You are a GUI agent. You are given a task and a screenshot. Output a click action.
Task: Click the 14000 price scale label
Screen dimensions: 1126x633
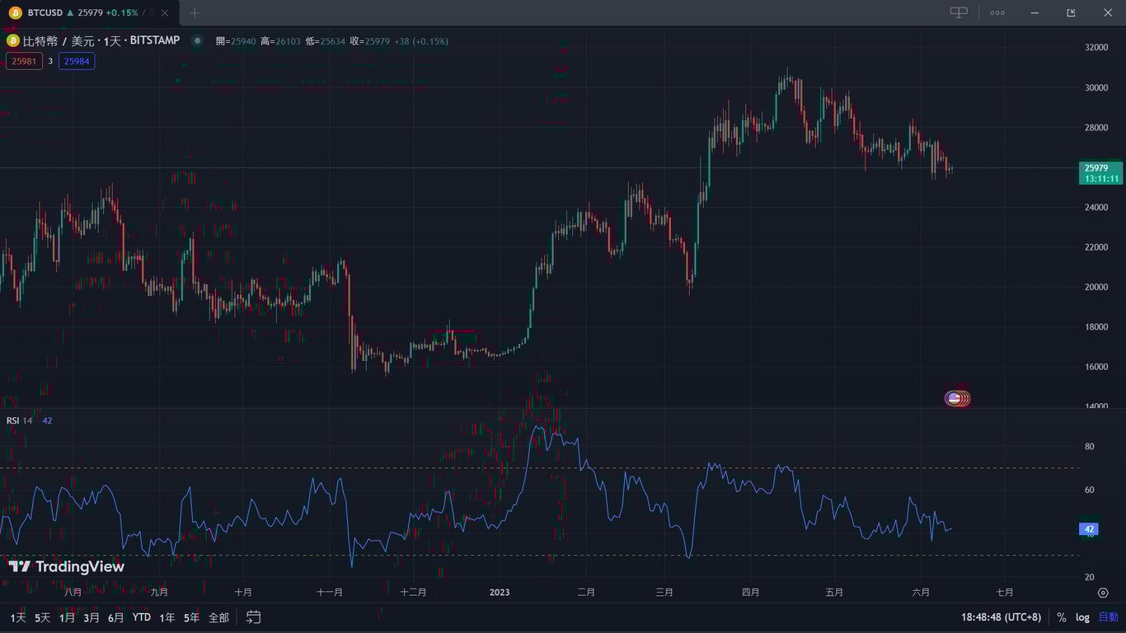tap(1096, 407)
